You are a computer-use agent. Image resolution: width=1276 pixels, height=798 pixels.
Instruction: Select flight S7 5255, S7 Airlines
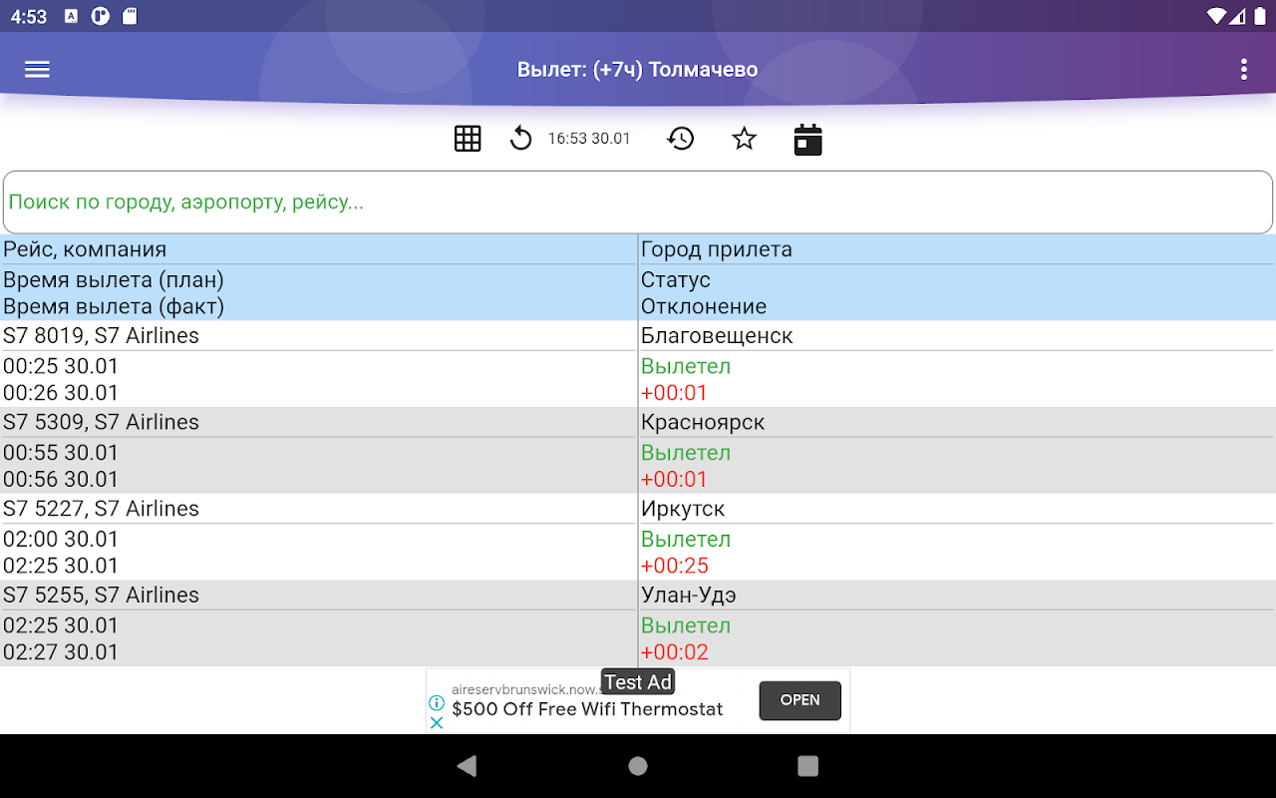[x=101, y=596]
